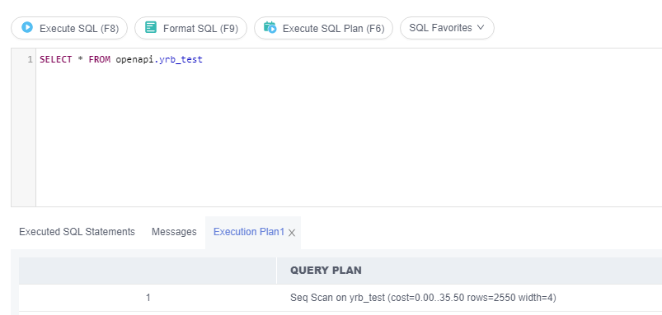
Task: Click the blue play icon for Execute SQL
Action: pyautogui.click(x=27, y=27)
